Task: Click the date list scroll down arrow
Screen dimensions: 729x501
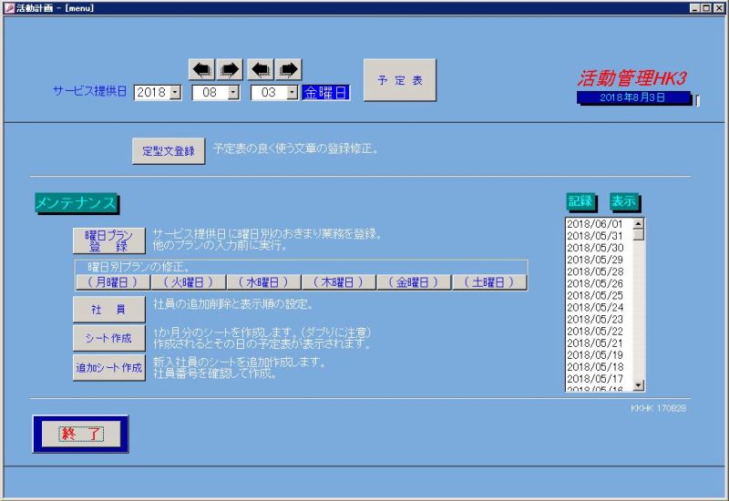Action: point(638,385)
